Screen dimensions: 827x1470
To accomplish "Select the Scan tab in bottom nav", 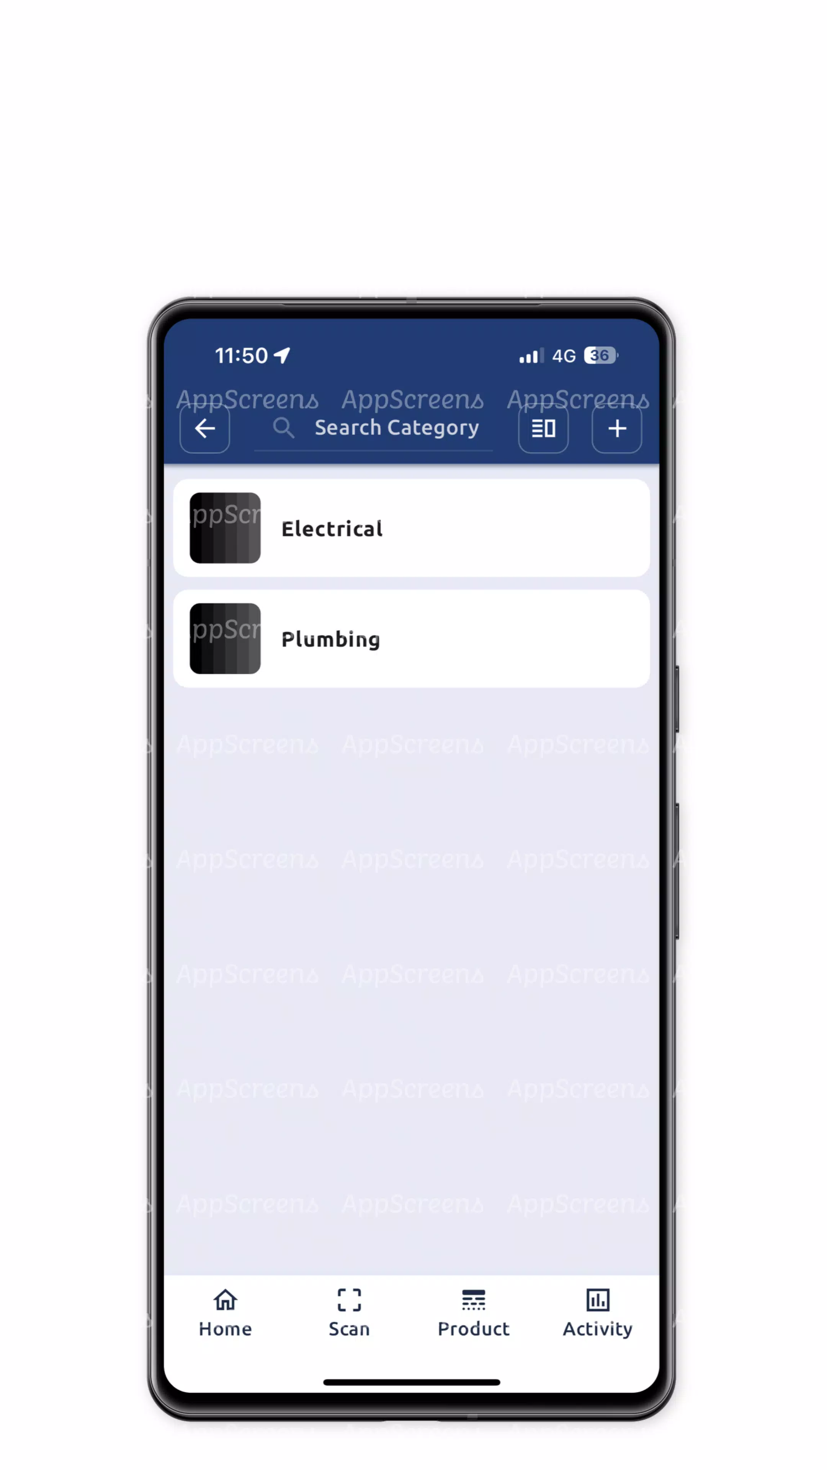I will click(x=350, y=1313).
